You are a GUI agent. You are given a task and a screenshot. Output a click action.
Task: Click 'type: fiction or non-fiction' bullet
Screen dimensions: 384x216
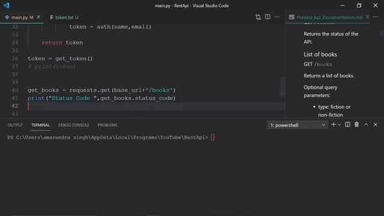point(334,110)
